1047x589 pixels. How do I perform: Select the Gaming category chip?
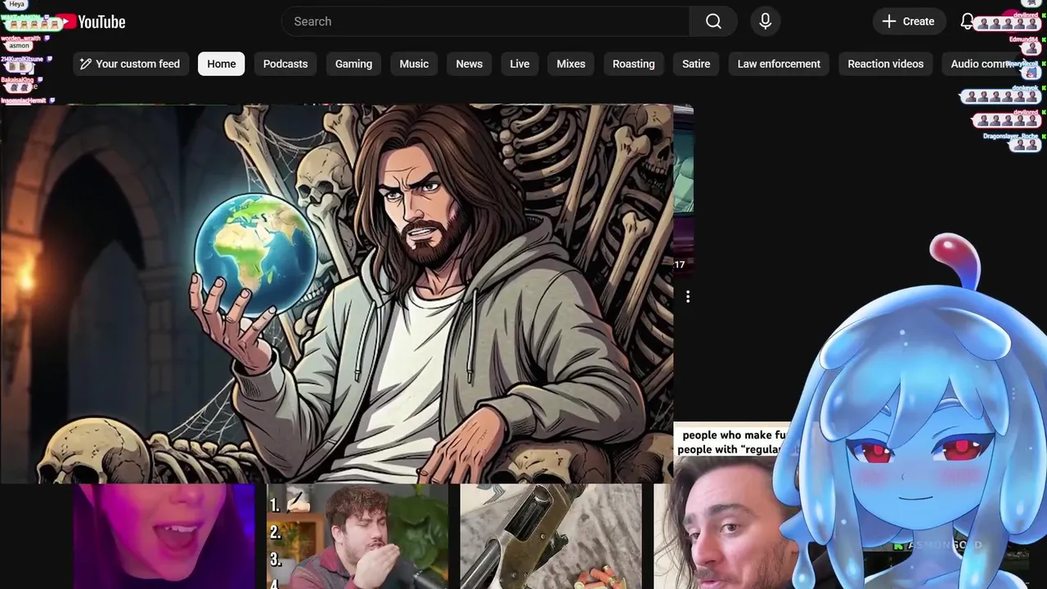coord(353,64)
